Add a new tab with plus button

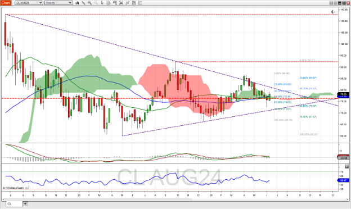tap(25, 203)
